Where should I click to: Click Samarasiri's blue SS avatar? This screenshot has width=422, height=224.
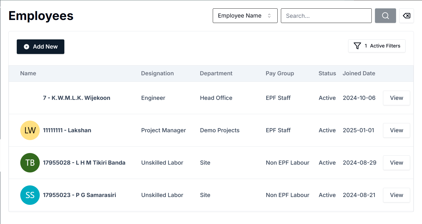coord(30,195)
